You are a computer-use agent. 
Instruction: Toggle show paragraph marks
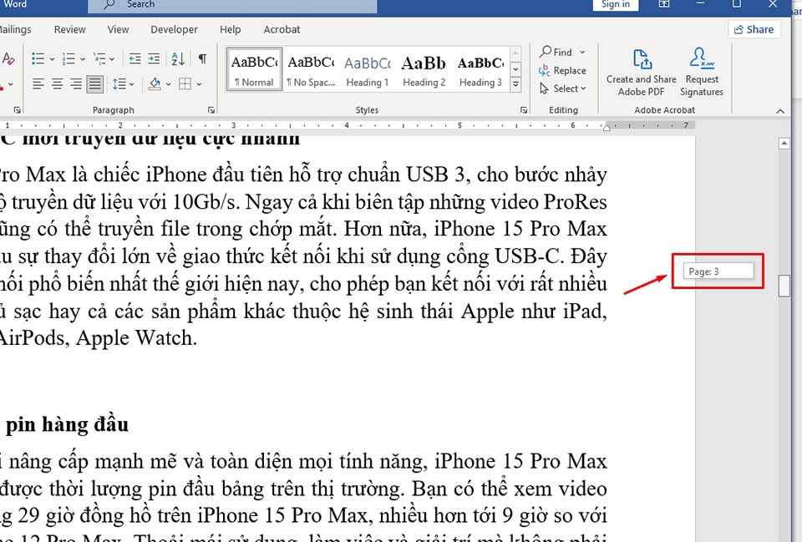coord(202,58)
